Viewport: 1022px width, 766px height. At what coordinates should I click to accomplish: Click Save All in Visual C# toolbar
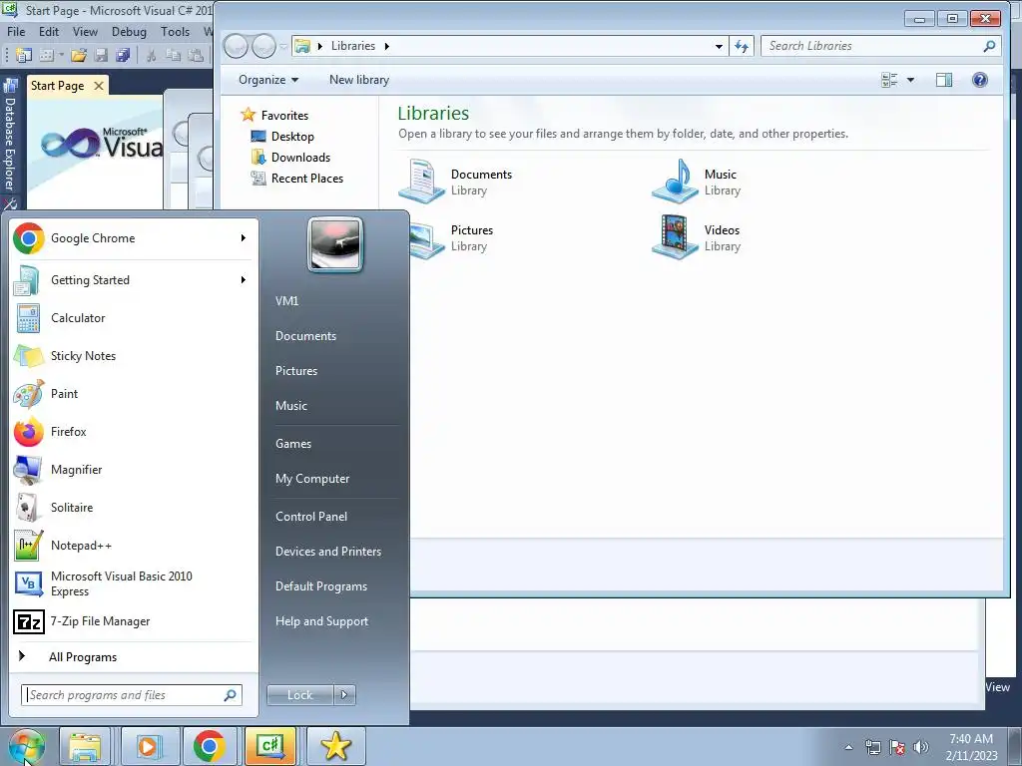(x=123, y=56)
